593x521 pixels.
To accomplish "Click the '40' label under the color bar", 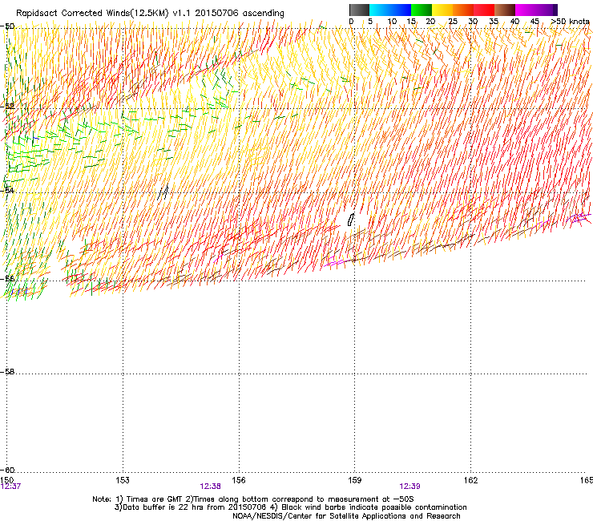I will (514, 22).
